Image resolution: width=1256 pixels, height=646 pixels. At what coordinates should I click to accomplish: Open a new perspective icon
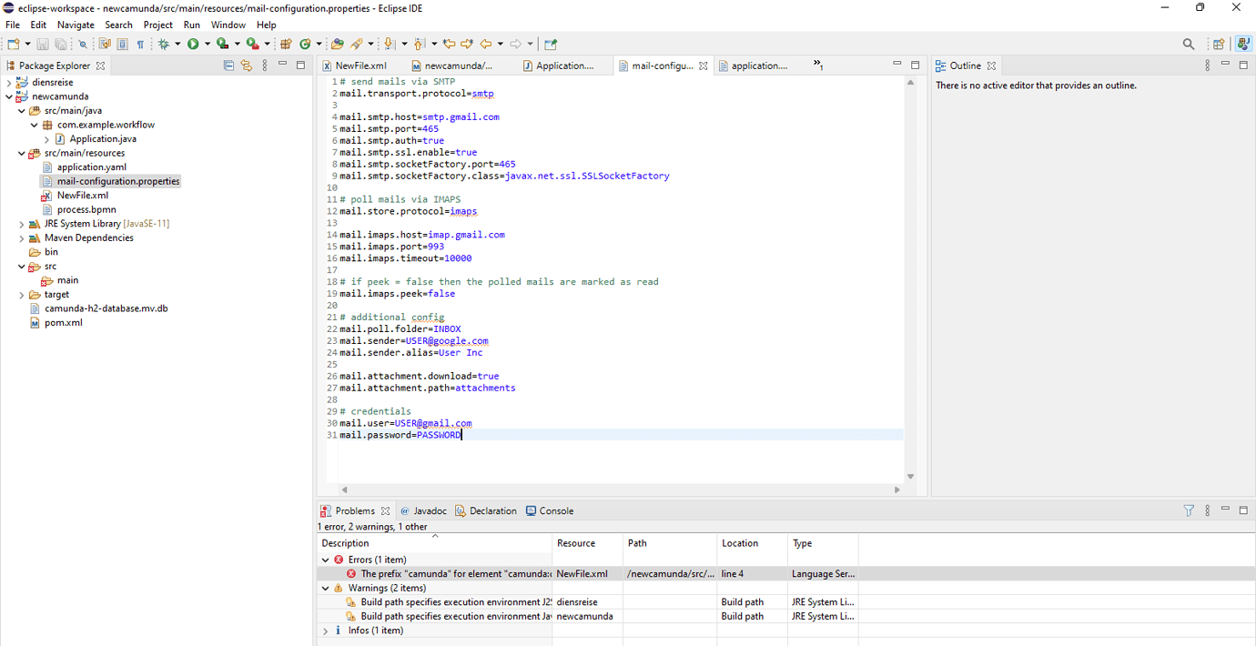(x=1218, y=44)
